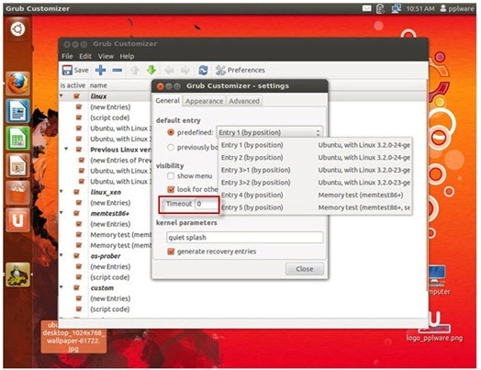Screen dimensions: 481x370
Task: Remove the entry with the minus icon
Action: tap(117, 71)
